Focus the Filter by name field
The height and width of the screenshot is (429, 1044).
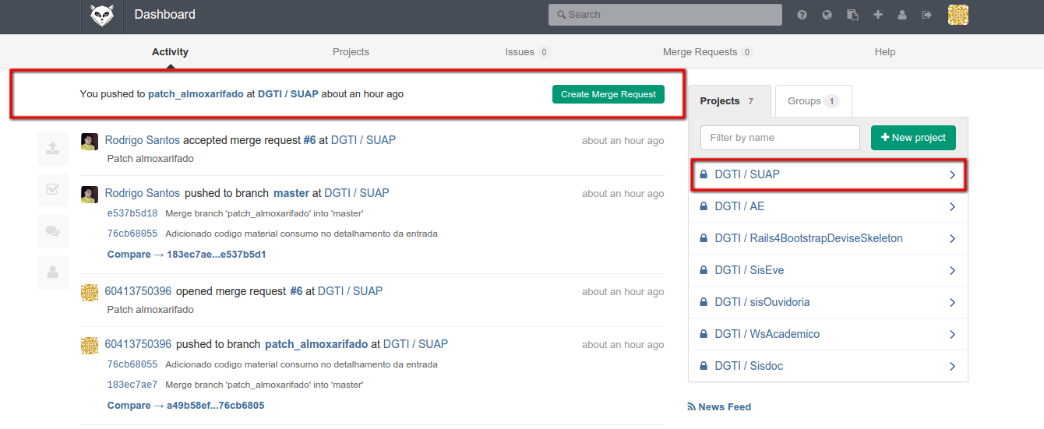pyautogui.click(x=780, y=138)
